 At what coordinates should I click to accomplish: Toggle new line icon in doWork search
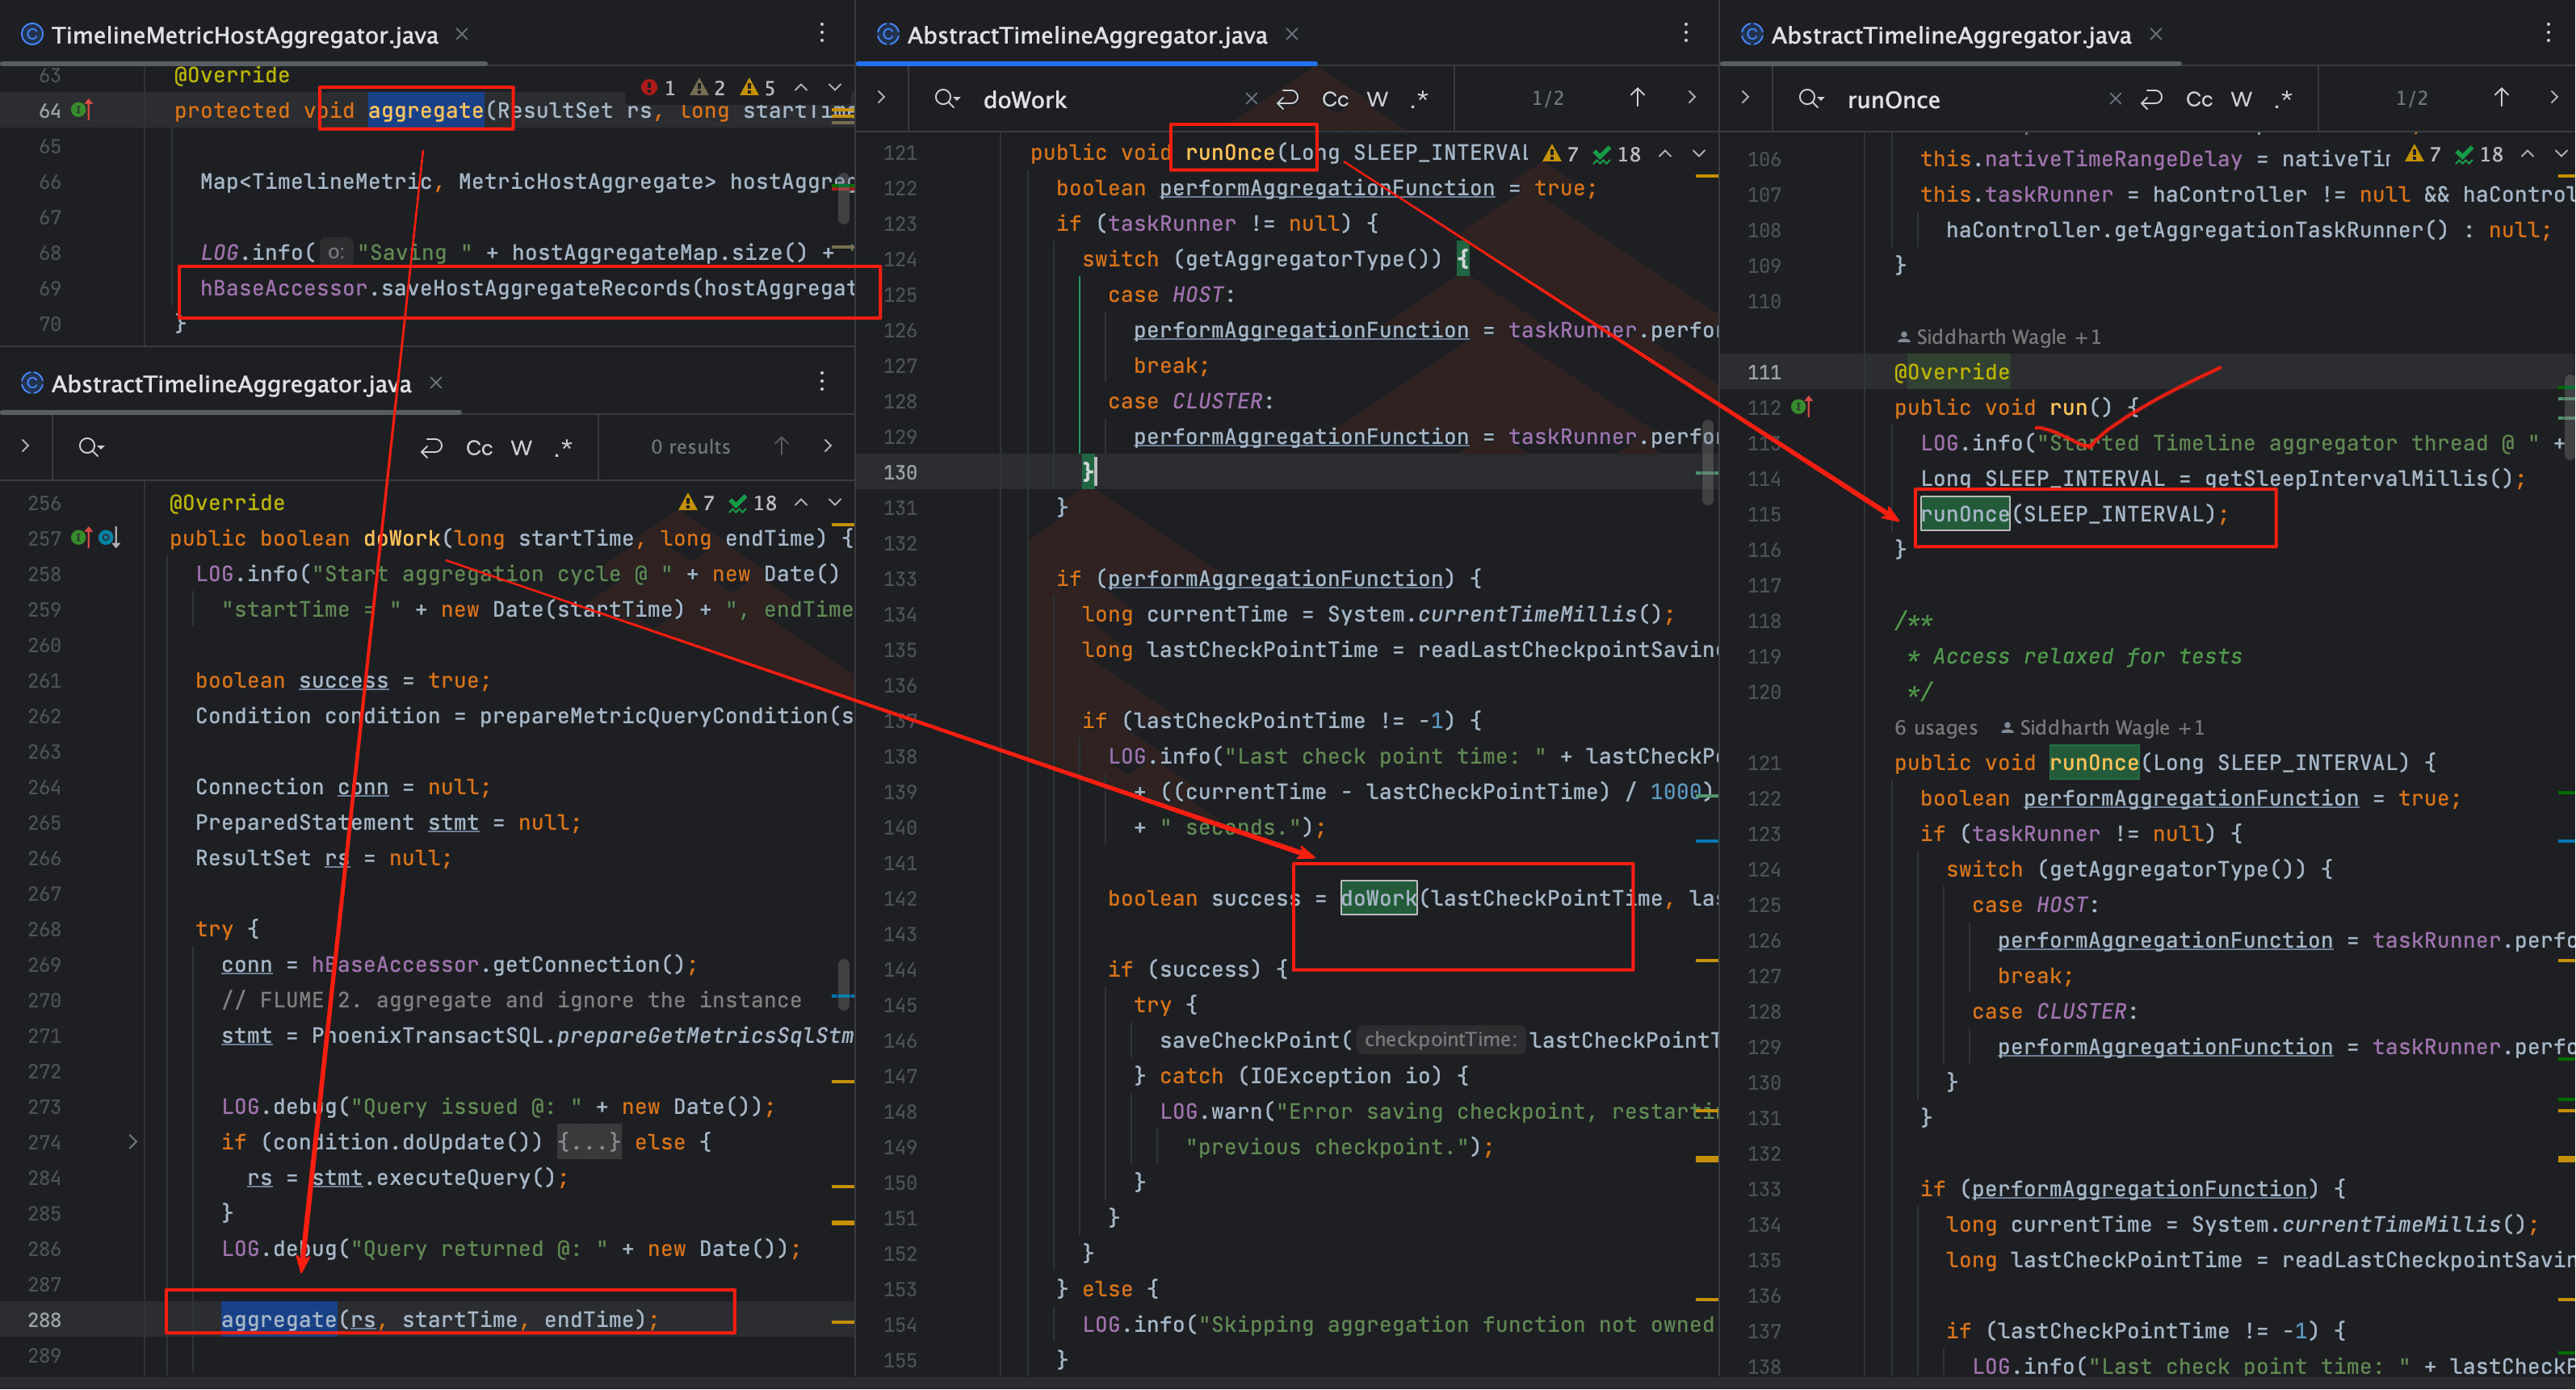(1288, 98)
